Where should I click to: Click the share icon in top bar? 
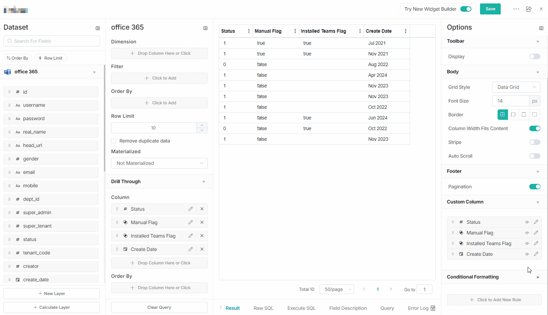click(529, 9)
